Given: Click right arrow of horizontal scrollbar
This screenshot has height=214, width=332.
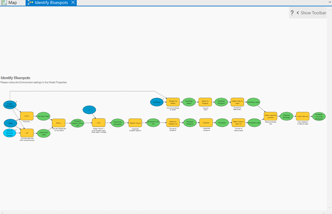Looking at the screenshot, I should [324, 213].
